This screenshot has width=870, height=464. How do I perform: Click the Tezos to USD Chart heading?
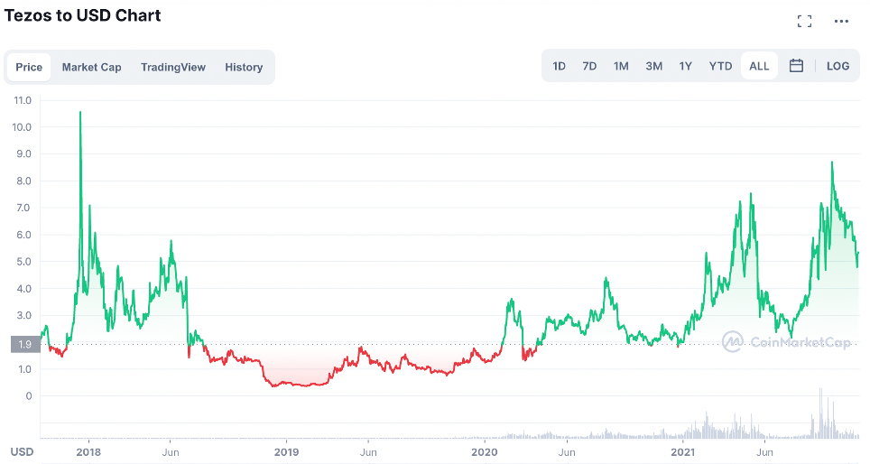(83, 15)
